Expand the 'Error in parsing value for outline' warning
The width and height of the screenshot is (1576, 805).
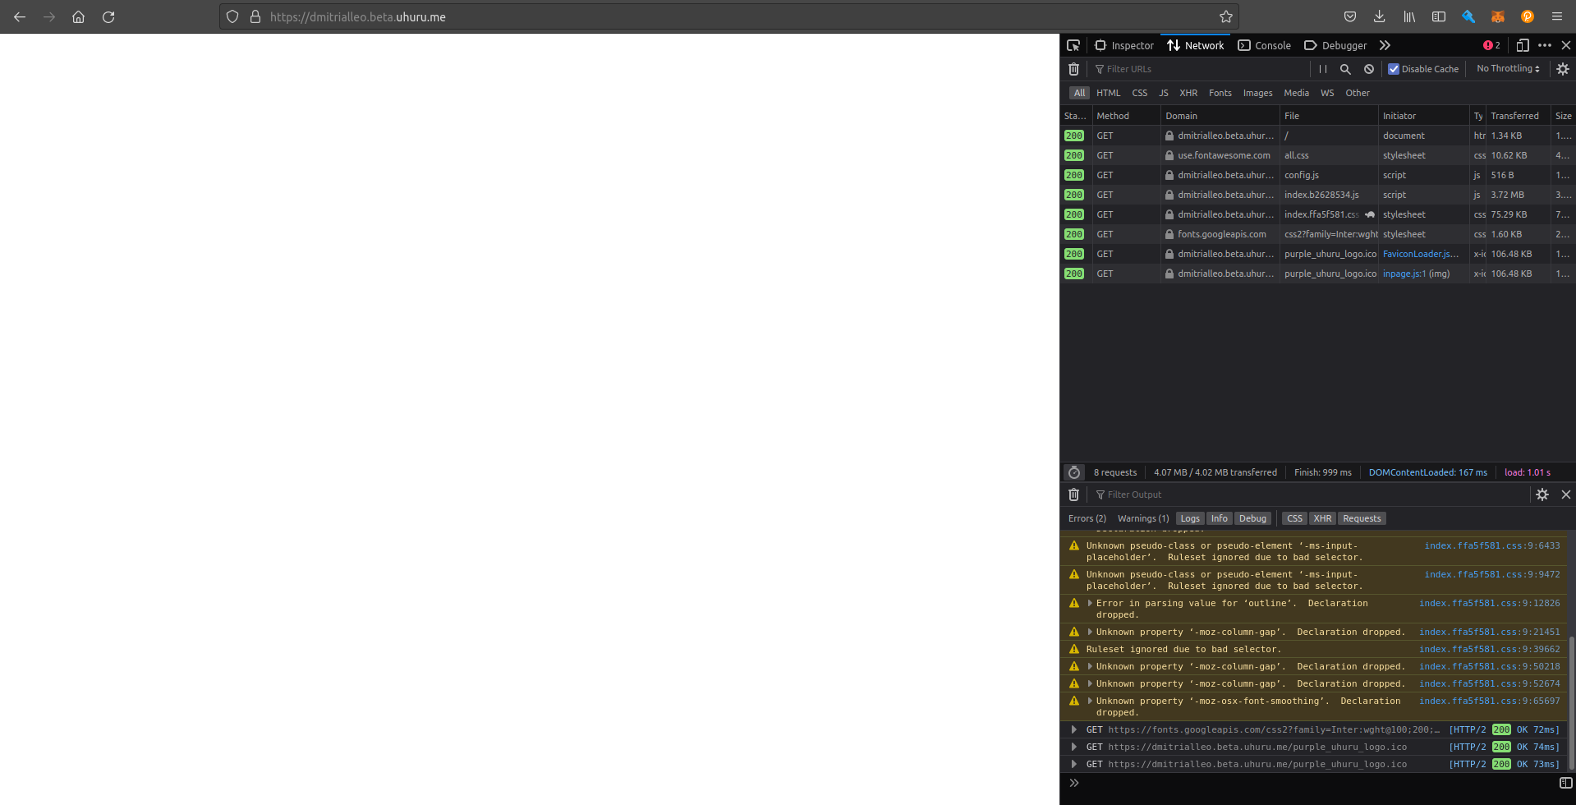[x=1091, y=603]
